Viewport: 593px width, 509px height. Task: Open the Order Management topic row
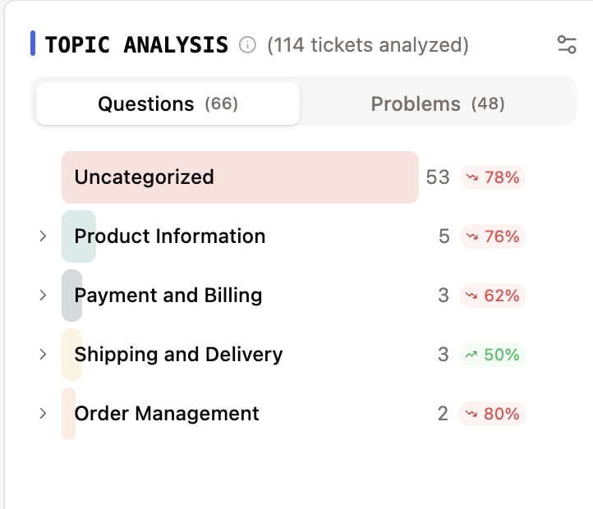coord(167,414)
